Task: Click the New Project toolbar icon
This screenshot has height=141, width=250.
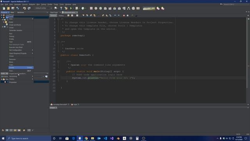Action: [x=8, y=8]
